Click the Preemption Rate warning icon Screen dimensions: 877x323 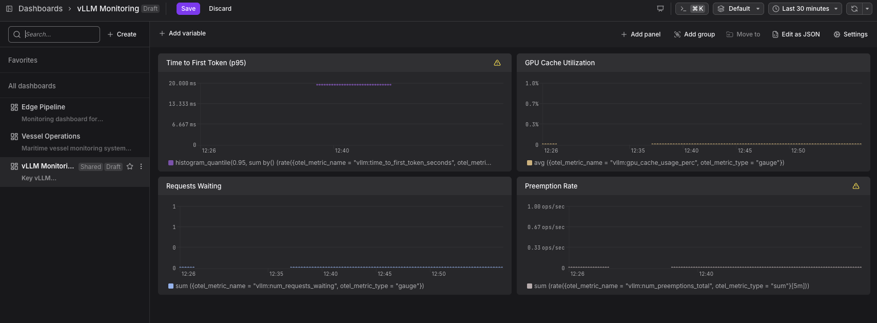856,186
